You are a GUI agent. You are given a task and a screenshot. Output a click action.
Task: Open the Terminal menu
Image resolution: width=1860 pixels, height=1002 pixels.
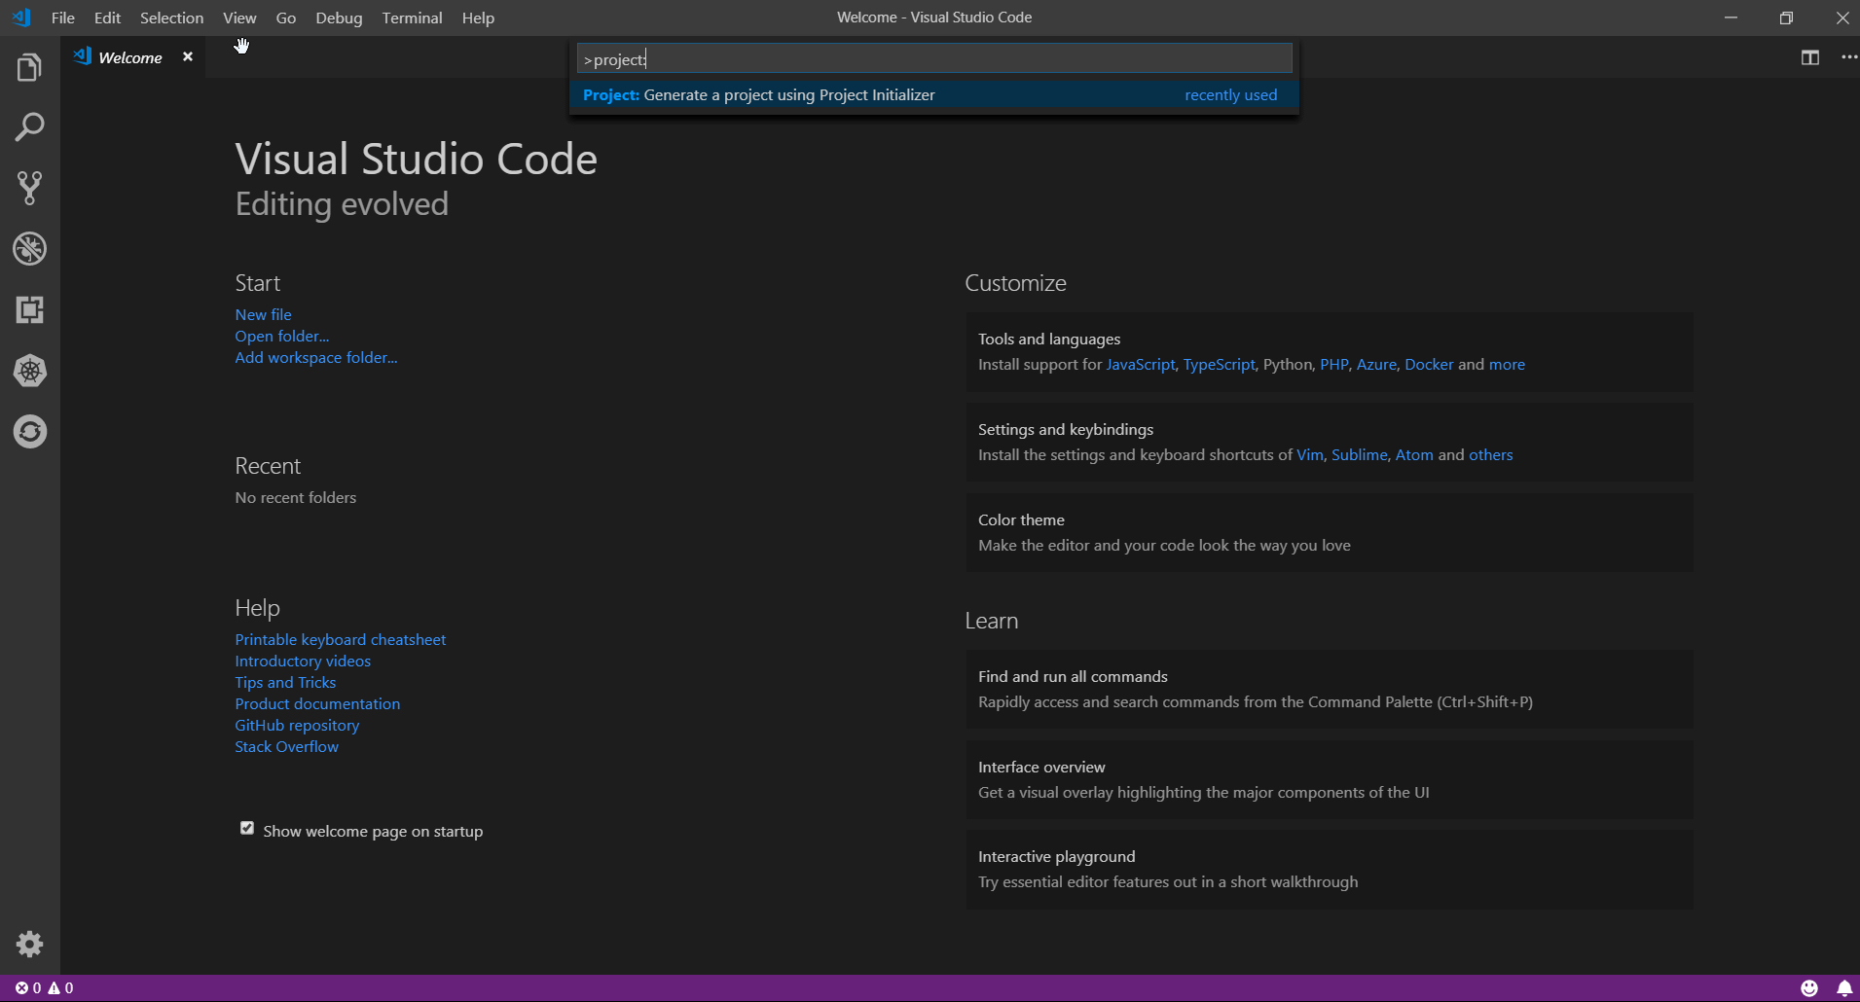coord(412,18)
